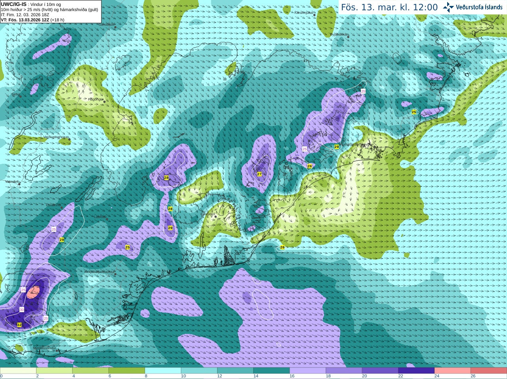This screenshot has width=507, height=379.
Task: Click the Veðurstofa Íslands logo
Action: coord(473,7)
